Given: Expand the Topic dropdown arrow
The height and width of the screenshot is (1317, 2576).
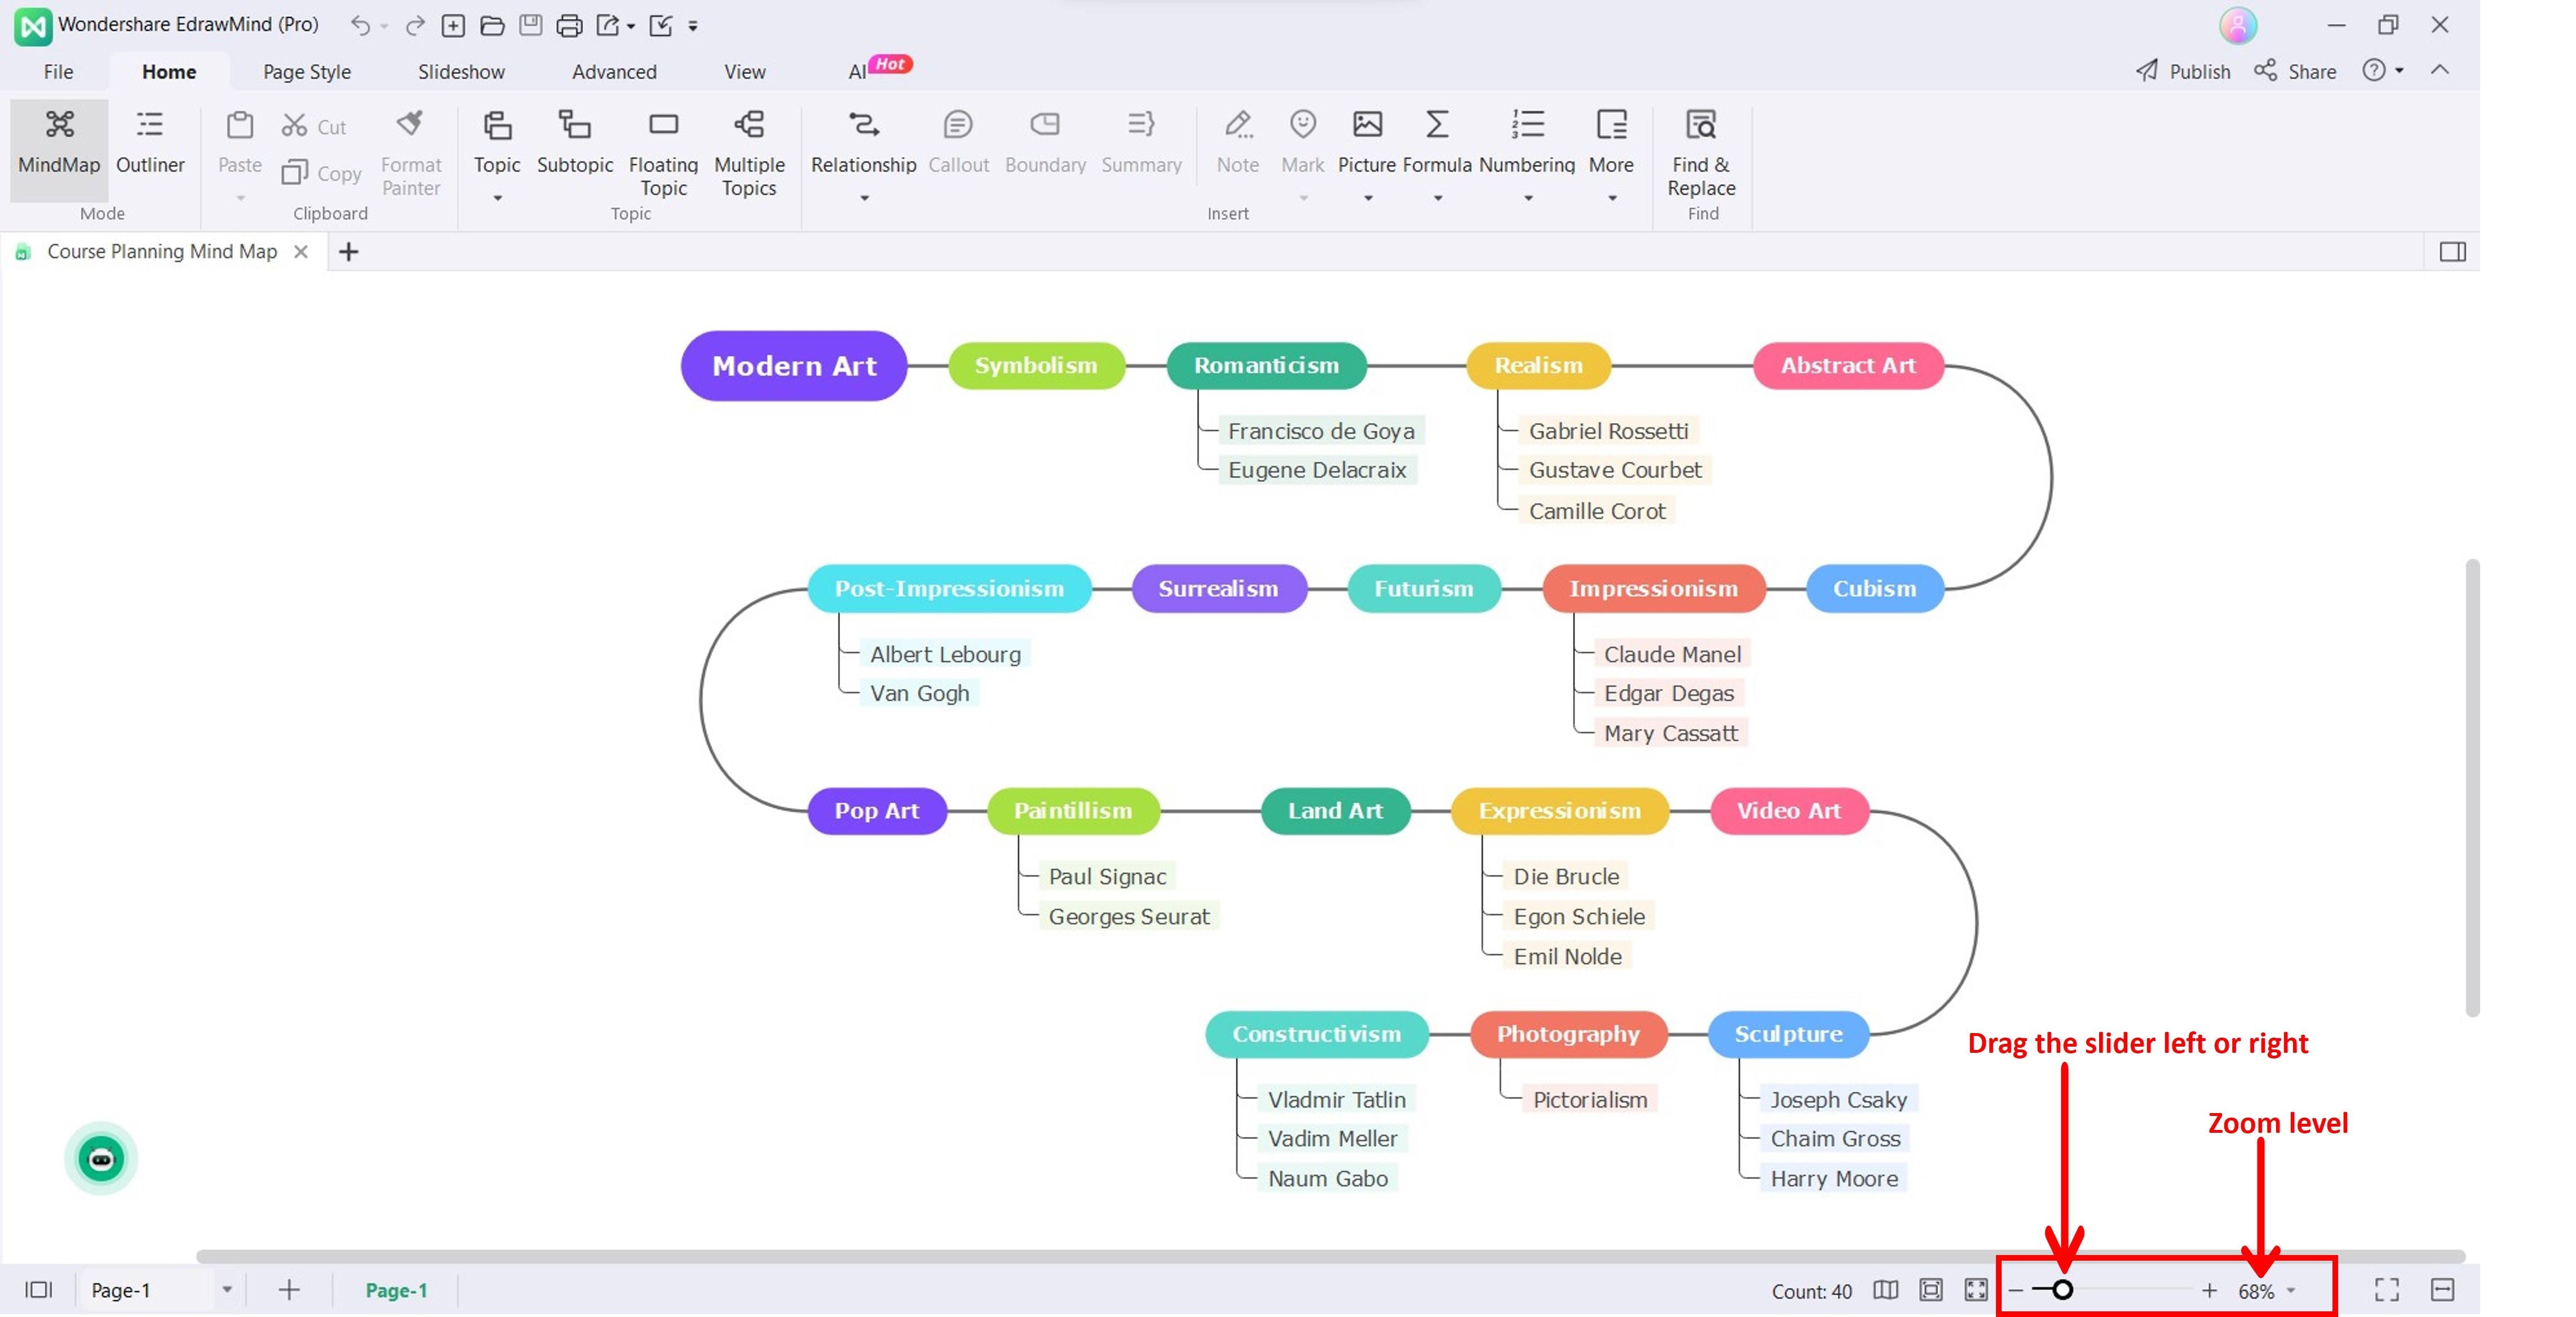Looking at the screenshot, I should (x=497, y=199).
